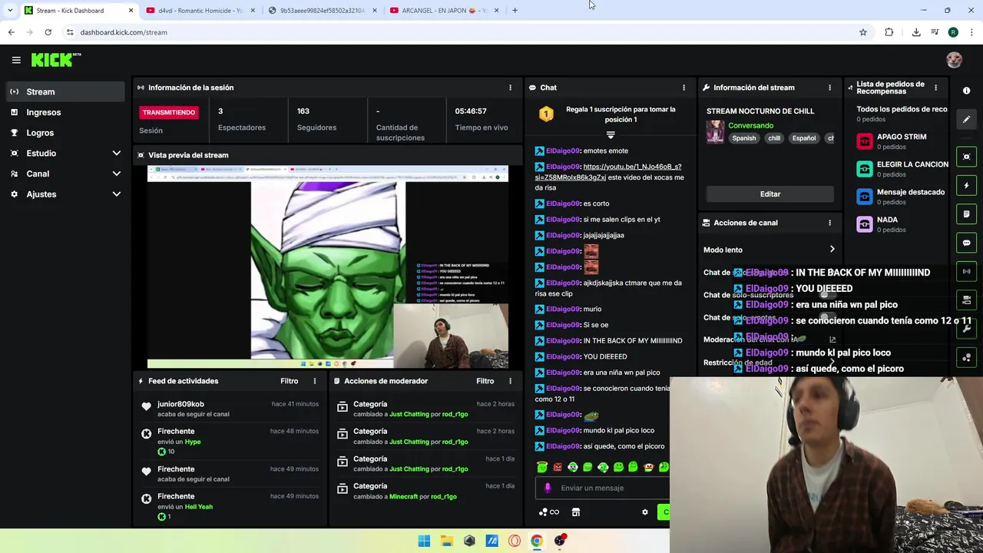
Task: Bookmark the page with the star icon
Action: click(863, 32)
